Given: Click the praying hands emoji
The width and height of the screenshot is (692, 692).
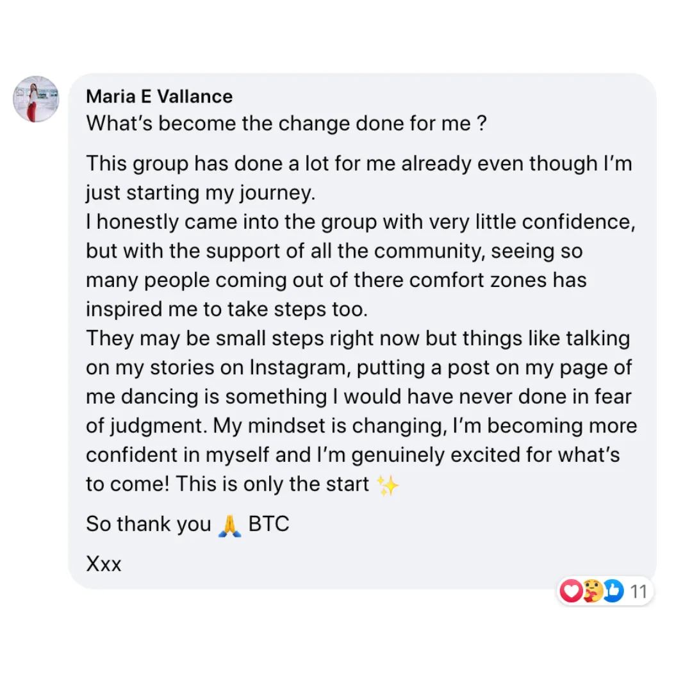Looking at the screenshot, I should pos(229,525).
